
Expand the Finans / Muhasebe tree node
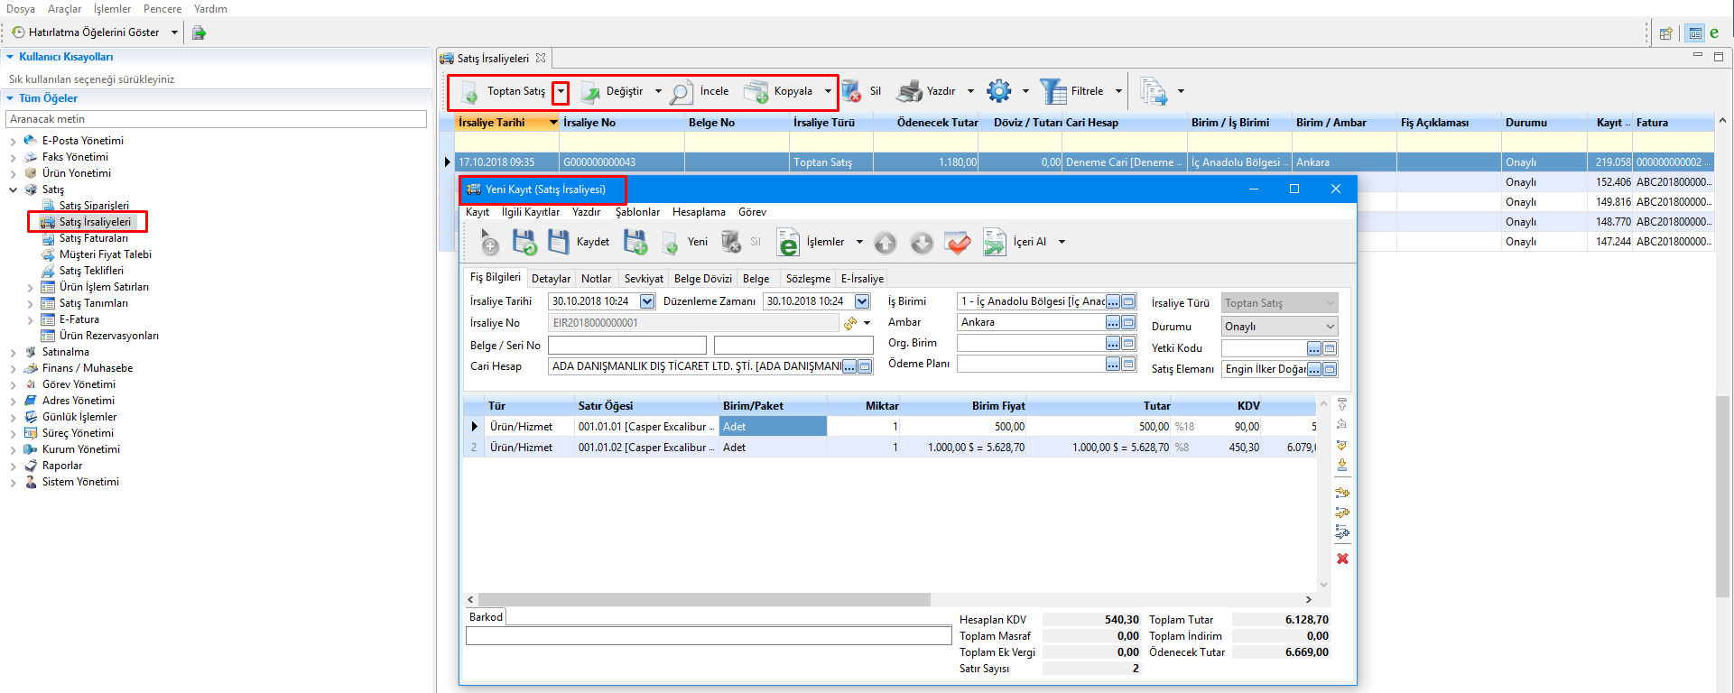(13, 368)
